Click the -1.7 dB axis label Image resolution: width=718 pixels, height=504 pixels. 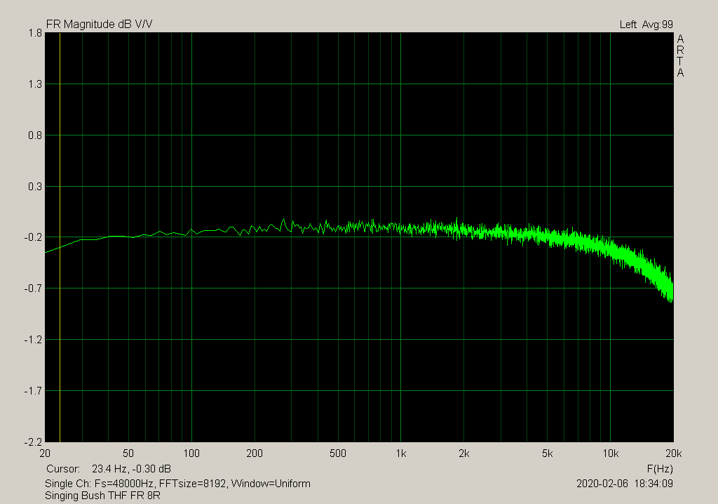point(34,391)
